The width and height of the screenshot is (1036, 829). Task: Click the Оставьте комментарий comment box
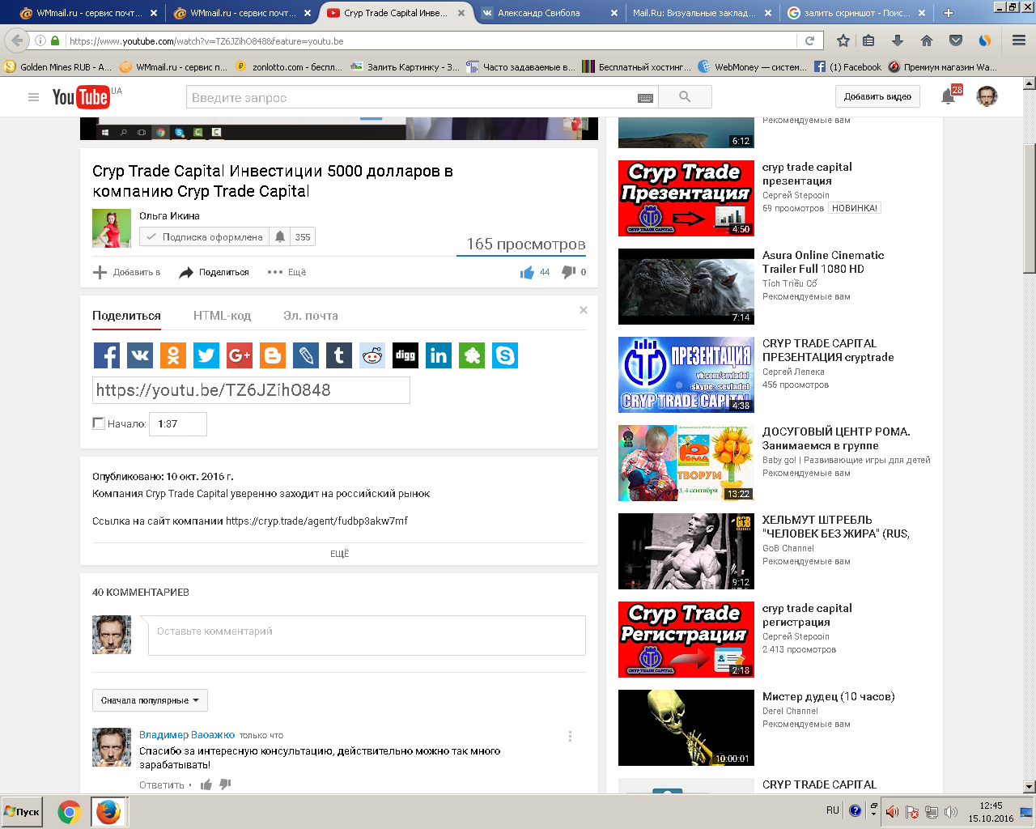point(367,636)
